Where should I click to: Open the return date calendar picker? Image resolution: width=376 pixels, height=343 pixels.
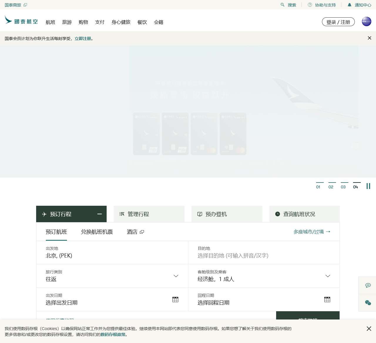point(327,299)
